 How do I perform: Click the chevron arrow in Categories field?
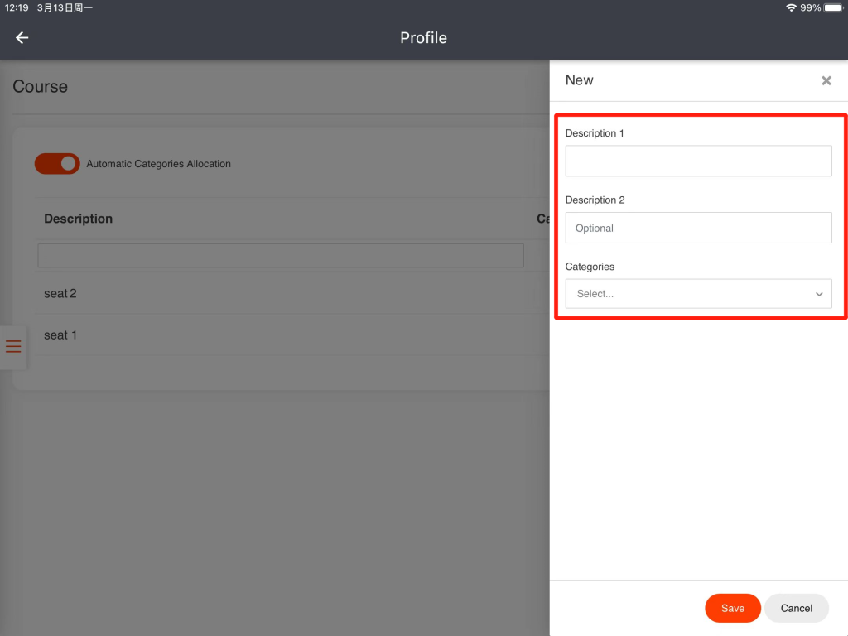(819, 294)
